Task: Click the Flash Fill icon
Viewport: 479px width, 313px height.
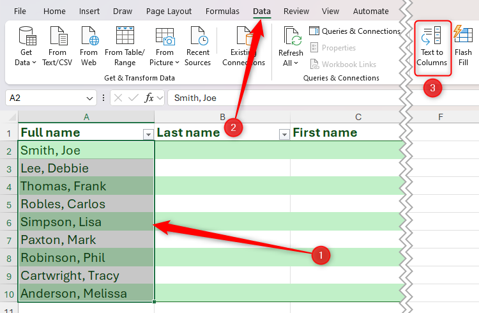Action: 463,47
